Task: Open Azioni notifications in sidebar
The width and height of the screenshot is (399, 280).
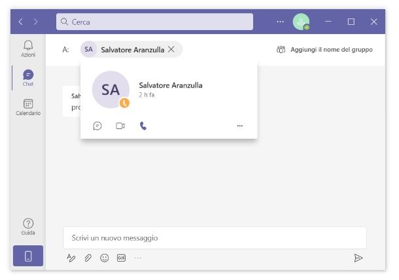Action: click(x=28, y=48)
